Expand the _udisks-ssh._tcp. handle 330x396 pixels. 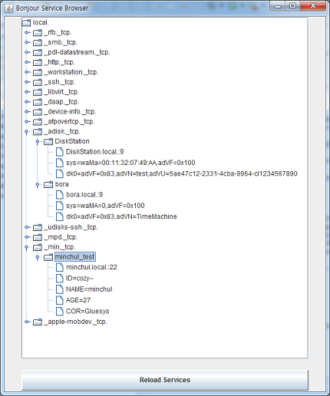[27, 227]
